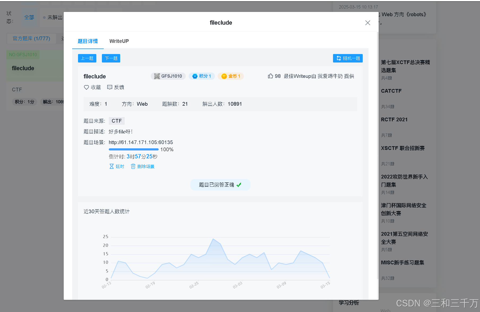Click the 02-25 chart axis label
480x312 pixels.
pos(194,285)
